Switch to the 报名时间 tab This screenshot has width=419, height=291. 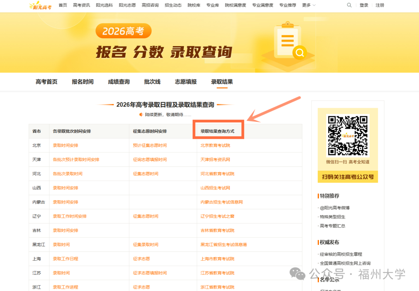tap(83, 82)
